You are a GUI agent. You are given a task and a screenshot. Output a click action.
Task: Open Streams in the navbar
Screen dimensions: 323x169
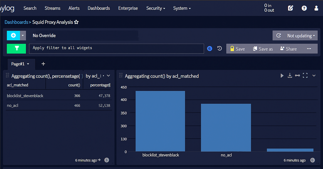[x=52, y=8]
